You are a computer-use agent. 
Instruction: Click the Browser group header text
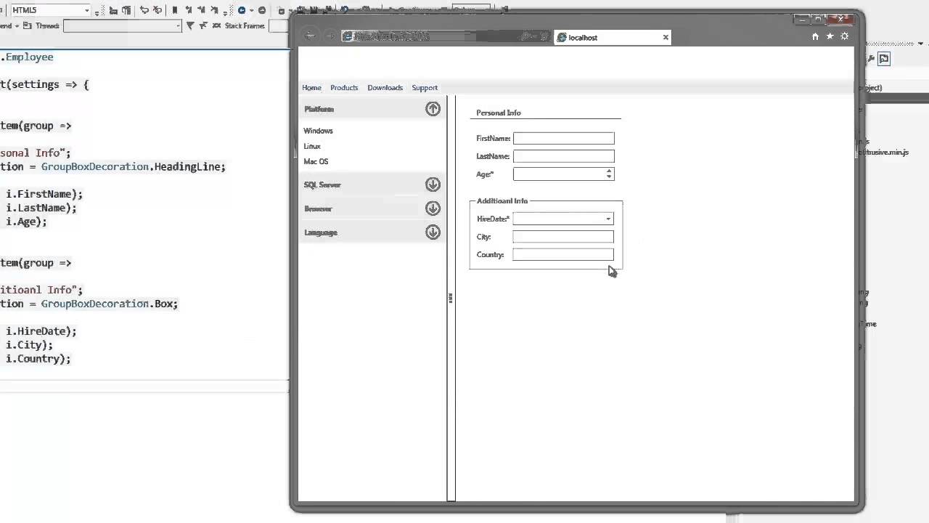[x=318, y=208]
